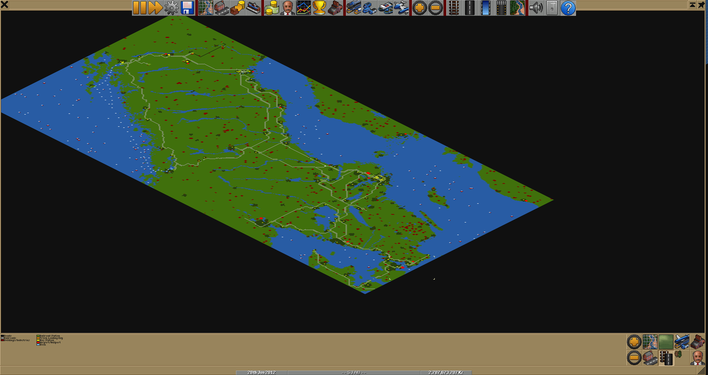
Task: Click Airport/Heliport legend entry
Action: pyautogui.click(x=48, y=342)
